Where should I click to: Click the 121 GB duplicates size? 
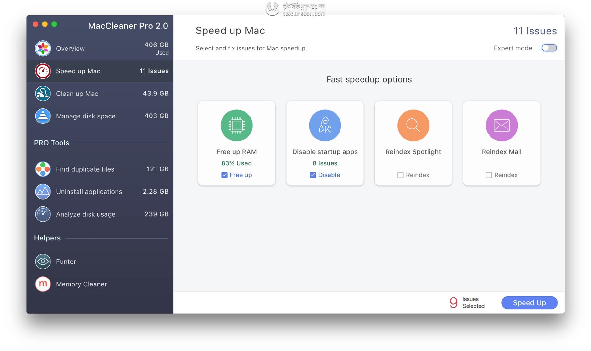[157, 169]
